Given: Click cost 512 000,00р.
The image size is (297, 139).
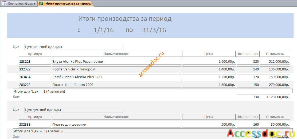Looking at the screenshot, I should point(275,62).
